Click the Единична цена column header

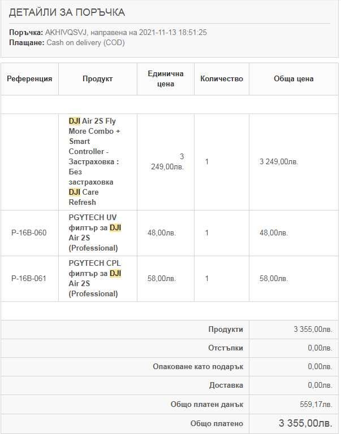[166, 79]
